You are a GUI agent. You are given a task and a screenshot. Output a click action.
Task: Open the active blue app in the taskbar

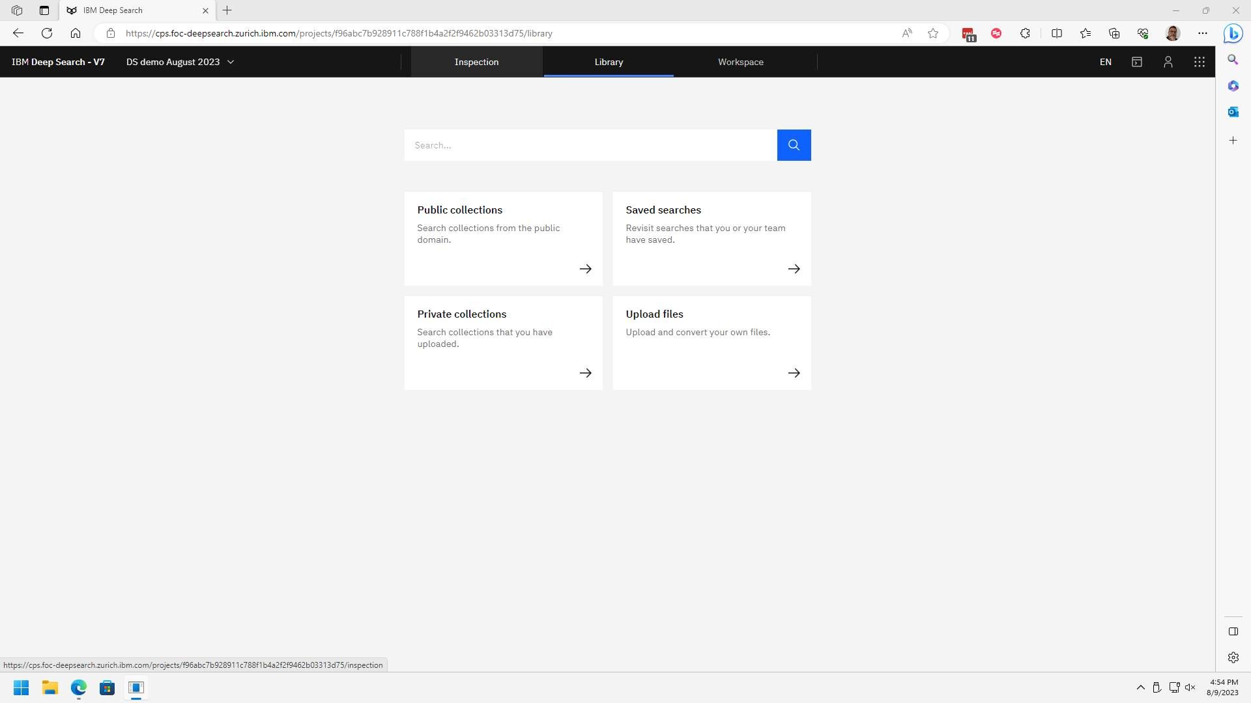[136, 688]
